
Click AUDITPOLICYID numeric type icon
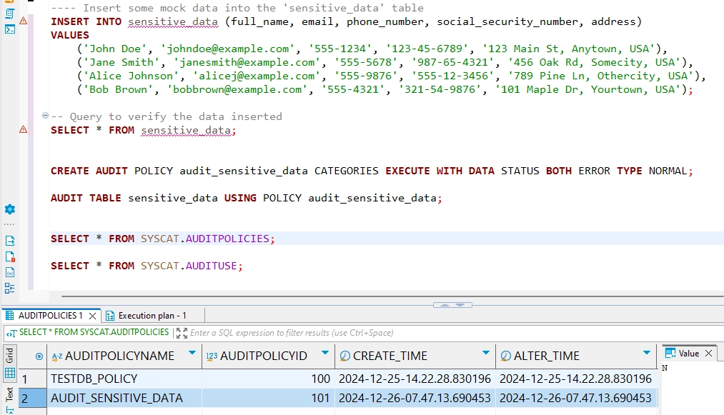212,356
